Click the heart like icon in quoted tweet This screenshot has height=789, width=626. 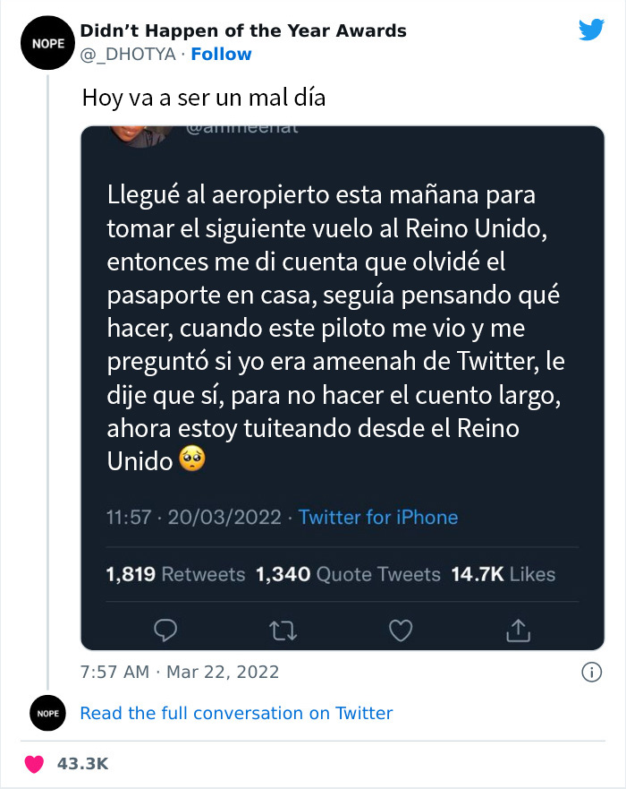point(401,631)
